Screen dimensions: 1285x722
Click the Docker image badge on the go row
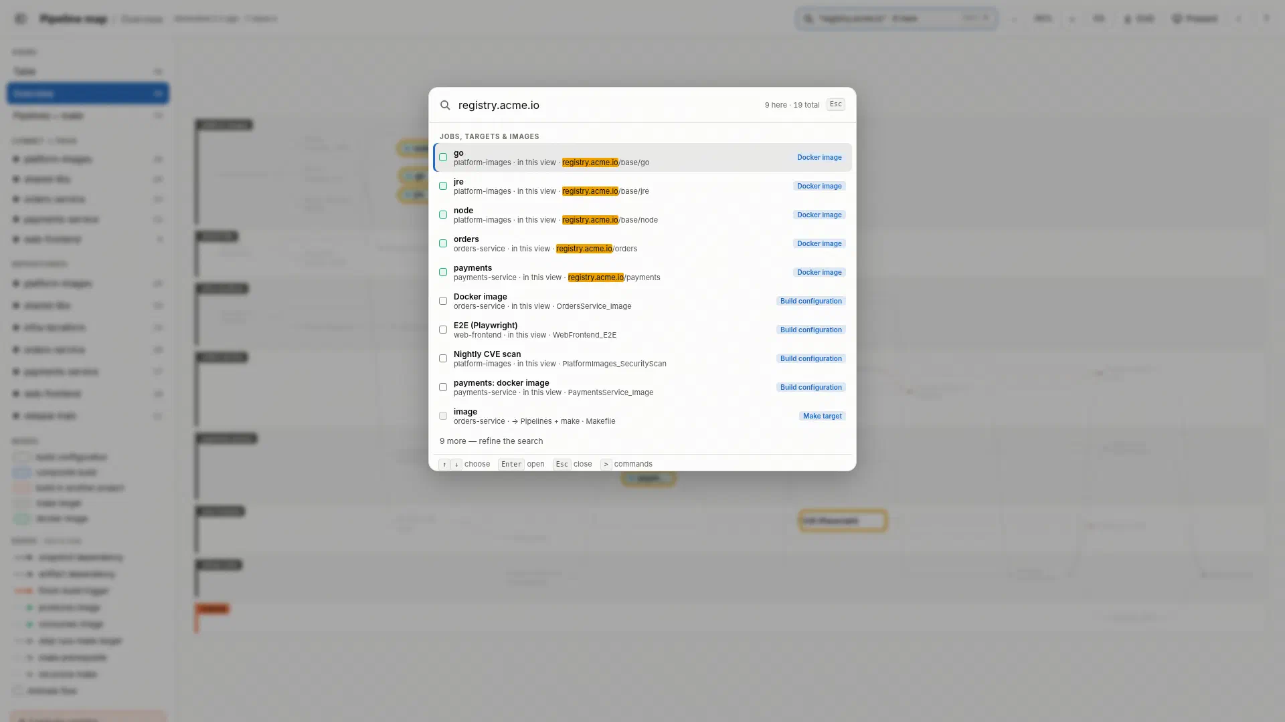(x=819, y=158)
